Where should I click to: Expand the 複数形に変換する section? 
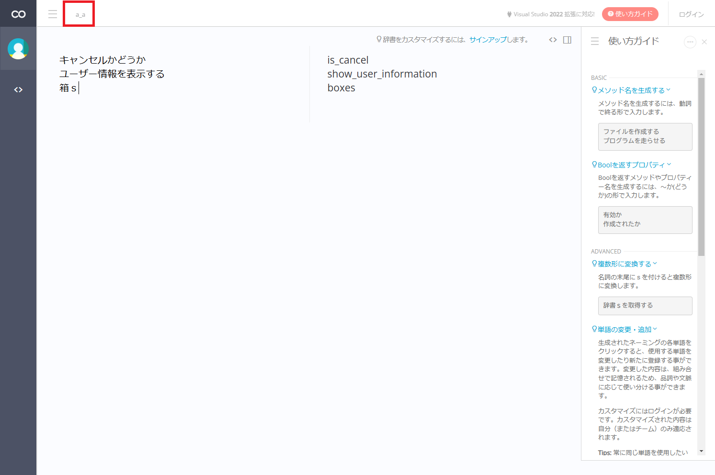[x=624, y=264]
